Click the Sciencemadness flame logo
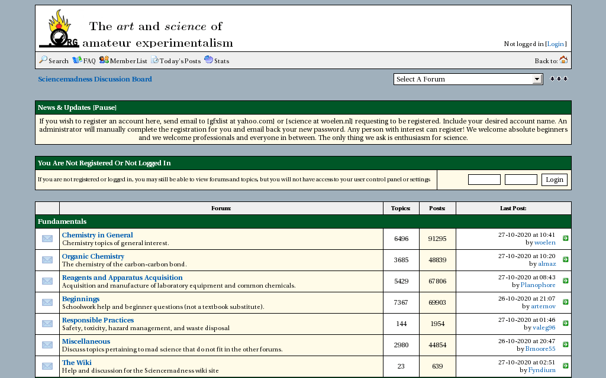Screen dimensions: 606x378 (x=59, y=28)
